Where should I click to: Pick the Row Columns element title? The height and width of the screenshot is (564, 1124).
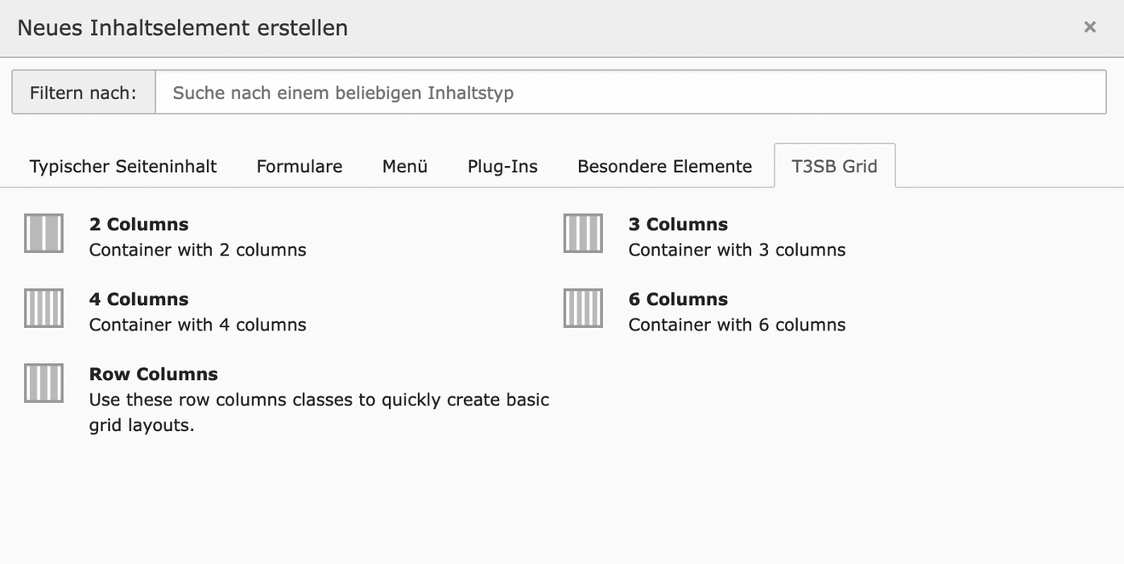(153, 374)
